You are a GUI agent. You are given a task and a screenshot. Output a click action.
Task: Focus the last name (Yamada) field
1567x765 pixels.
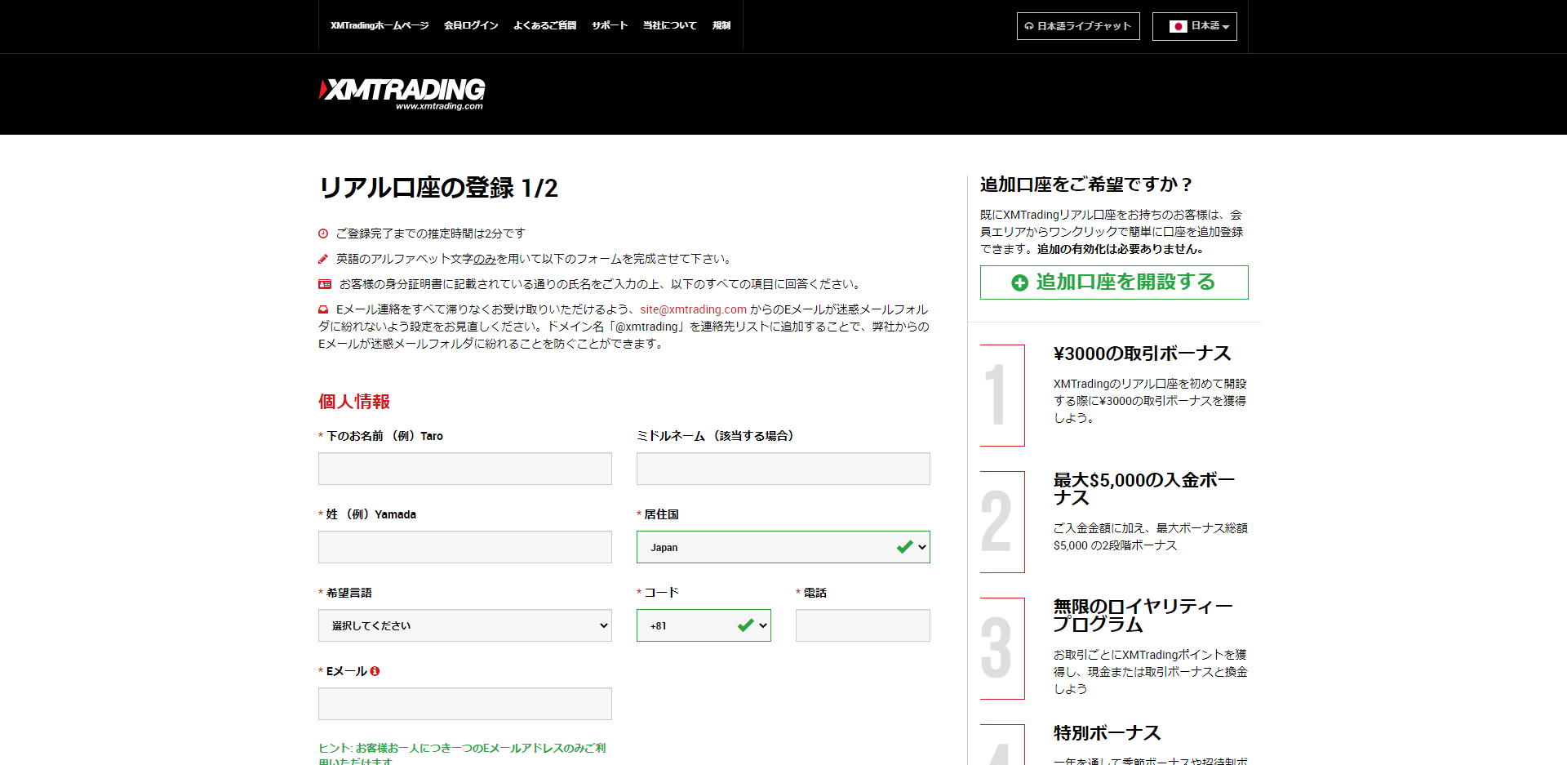[x=465, y=547]
